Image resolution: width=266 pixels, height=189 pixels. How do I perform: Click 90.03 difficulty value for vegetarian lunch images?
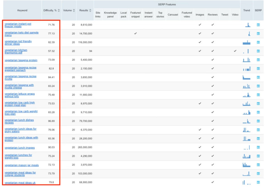(x=51, y=148)
